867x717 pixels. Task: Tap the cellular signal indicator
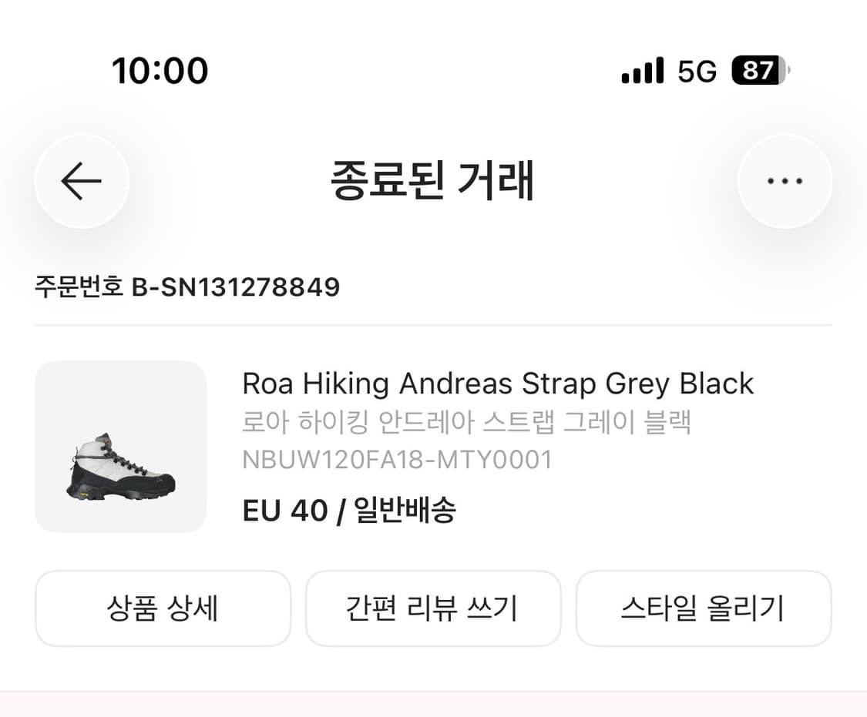(x=644, y=70)
